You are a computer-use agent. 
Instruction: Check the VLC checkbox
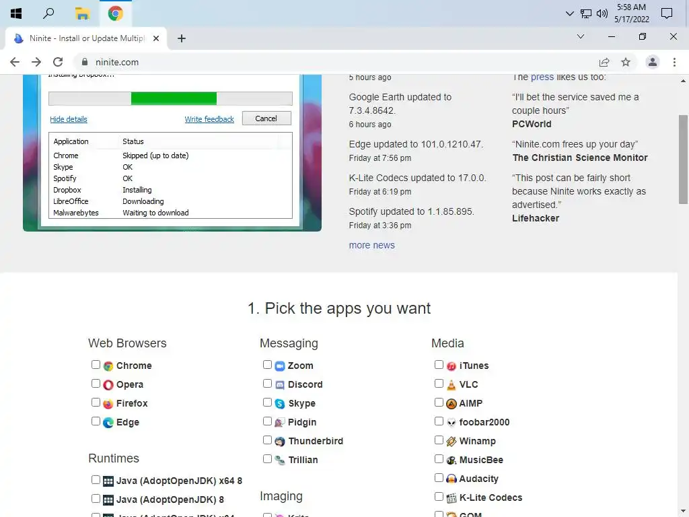tap(439, 383)
